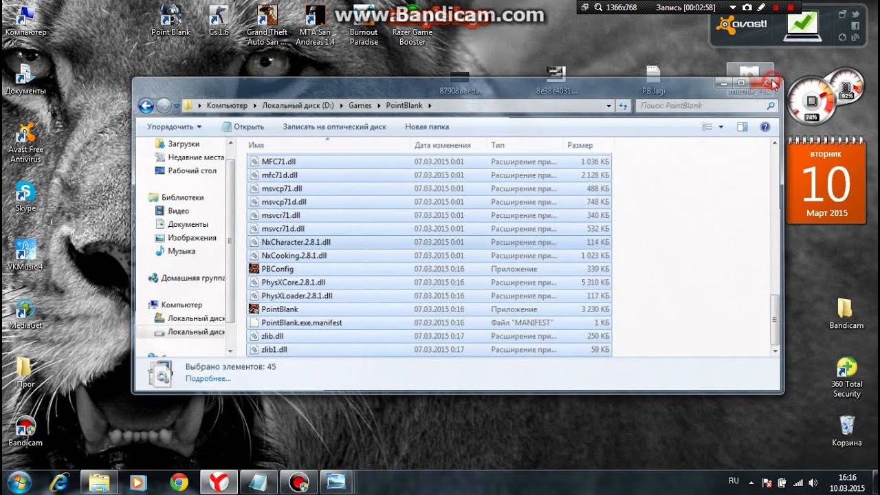
Task: Sort by Размер column header
Action: [x=588, y=145]
